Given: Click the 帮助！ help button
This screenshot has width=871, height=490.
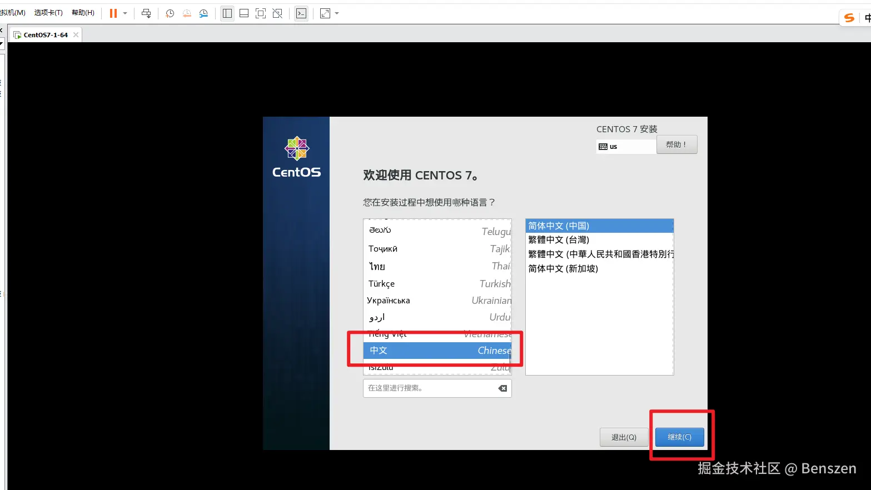Looking at the screenshot, I should [676, 144].
